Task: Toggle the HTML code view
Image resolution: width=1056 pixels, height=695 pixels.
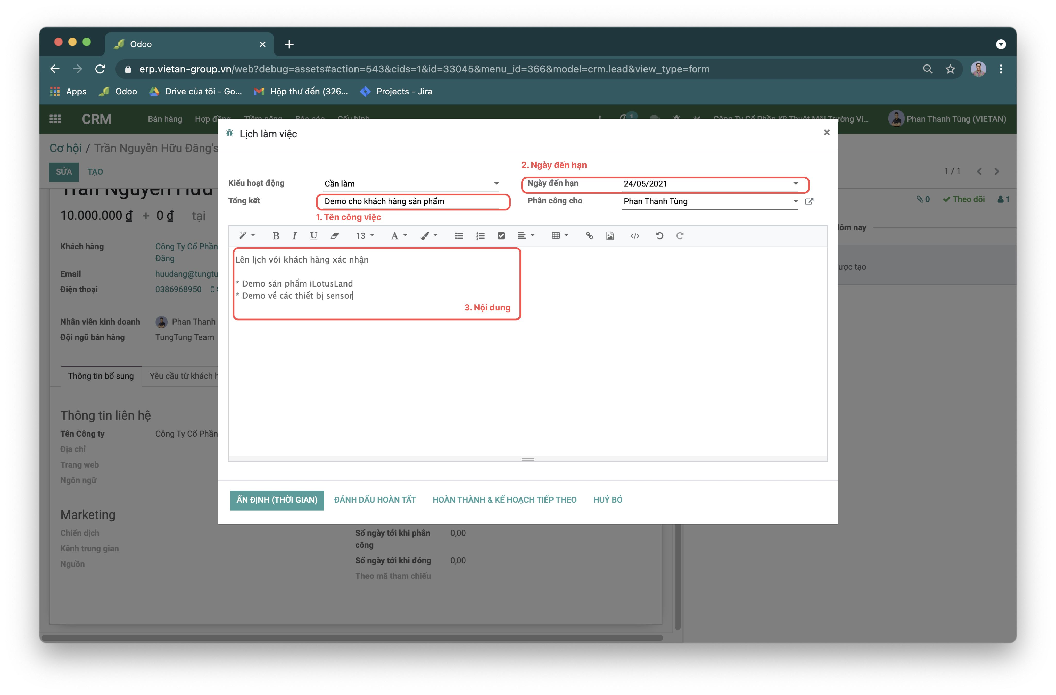Action: pyautogui.click(x=634, y=236)
